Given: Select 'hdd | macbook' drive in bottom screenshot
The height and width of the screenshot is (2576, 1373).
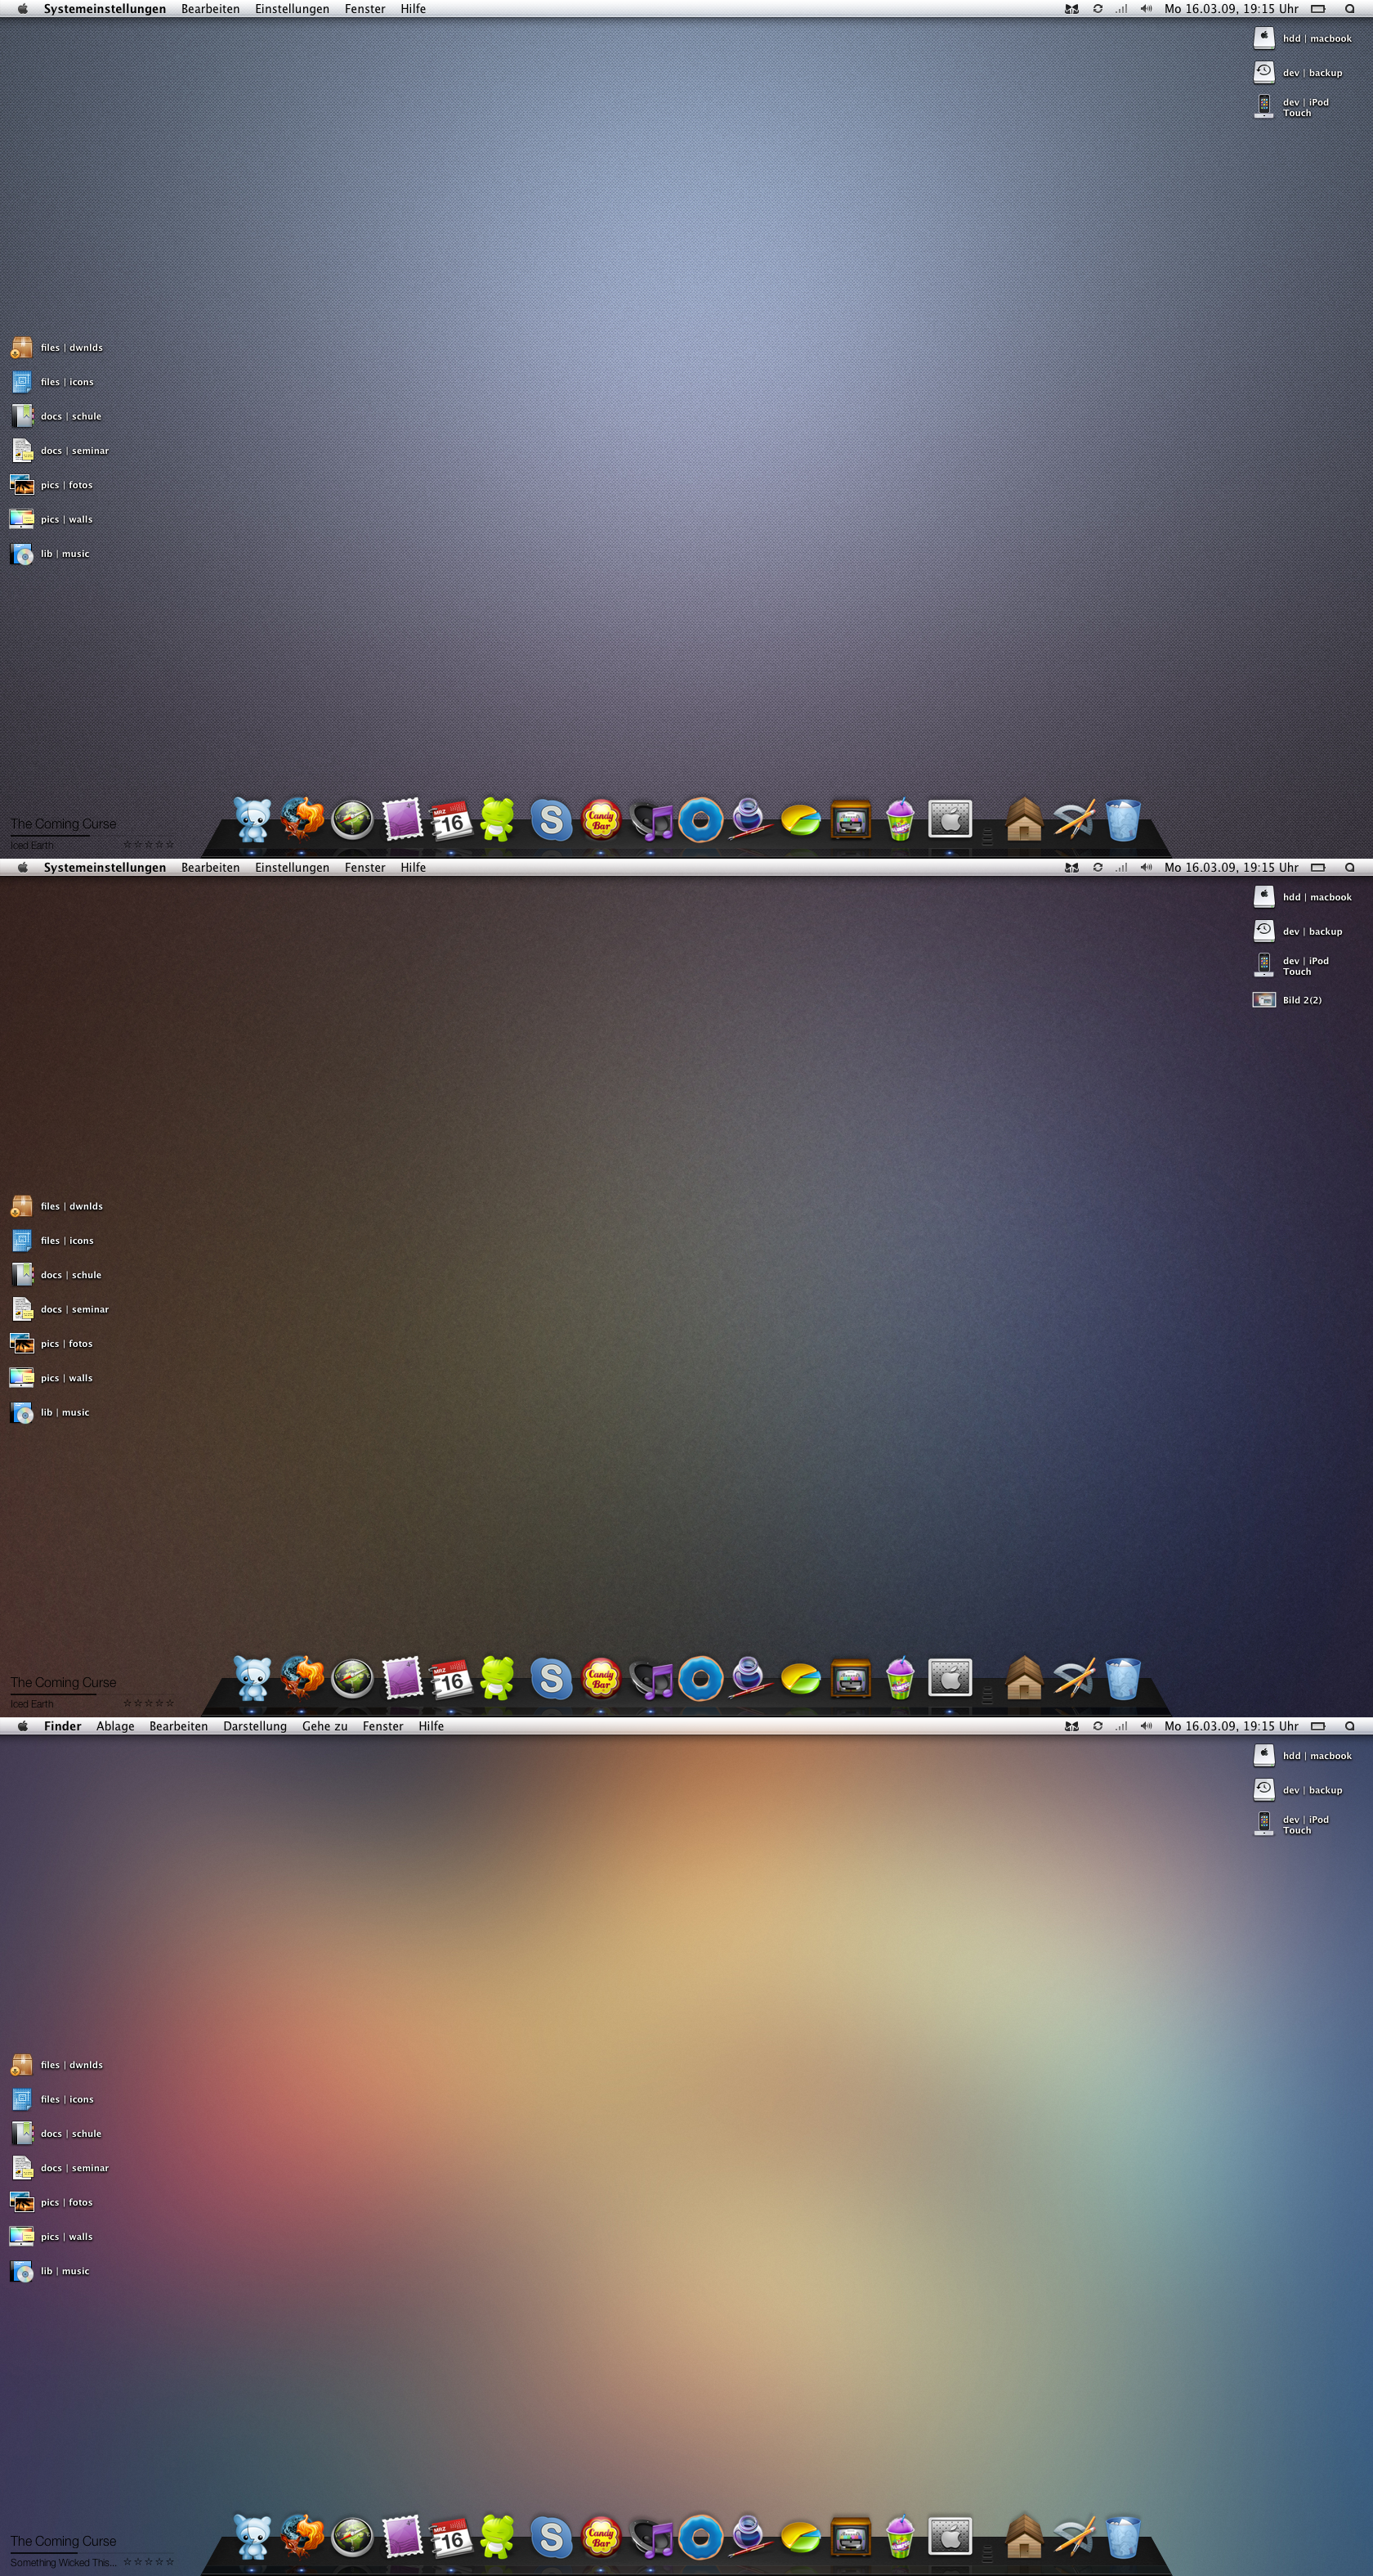Looking at the screenshot, I should pyautogui.click(x=1302, y=1755).
